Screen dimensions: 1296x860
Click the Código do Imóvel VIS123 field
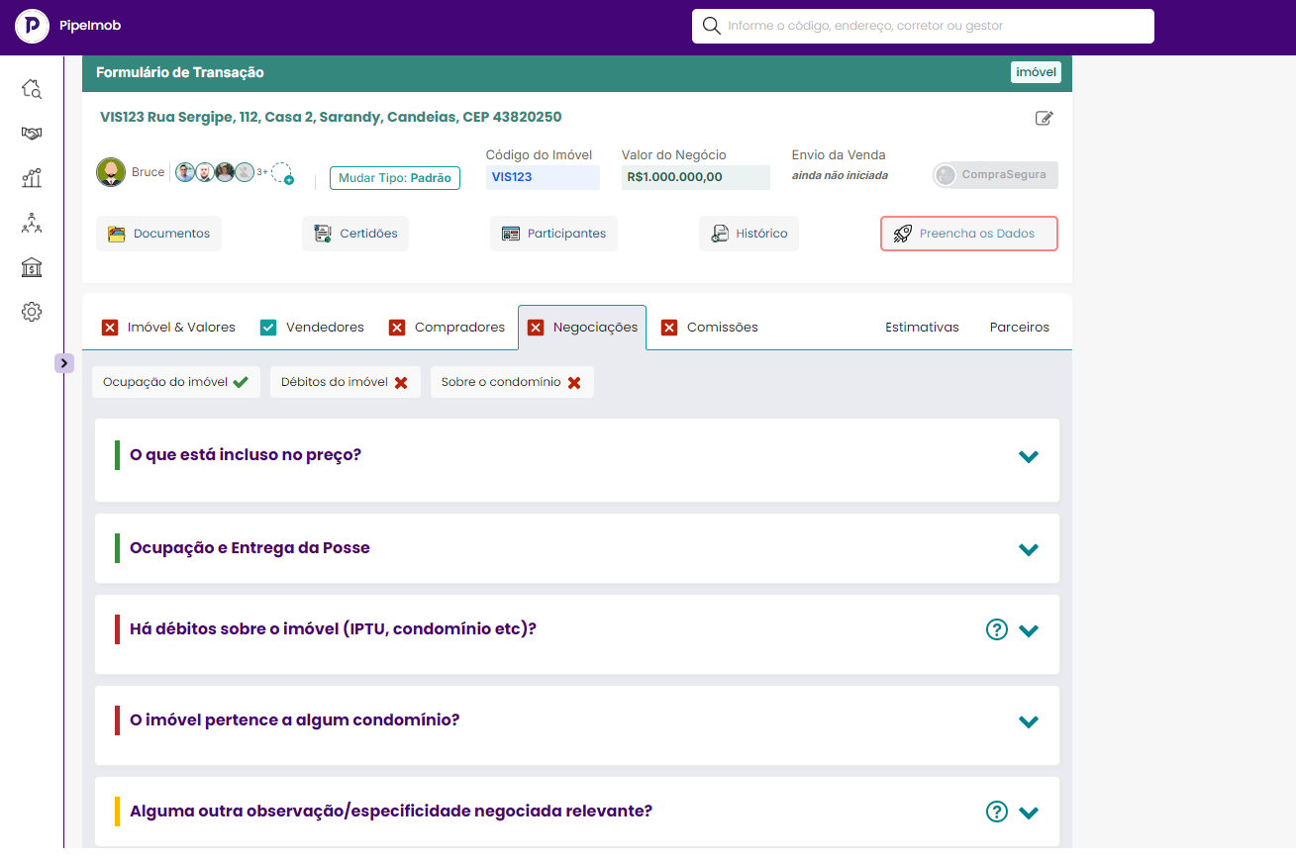543,177
